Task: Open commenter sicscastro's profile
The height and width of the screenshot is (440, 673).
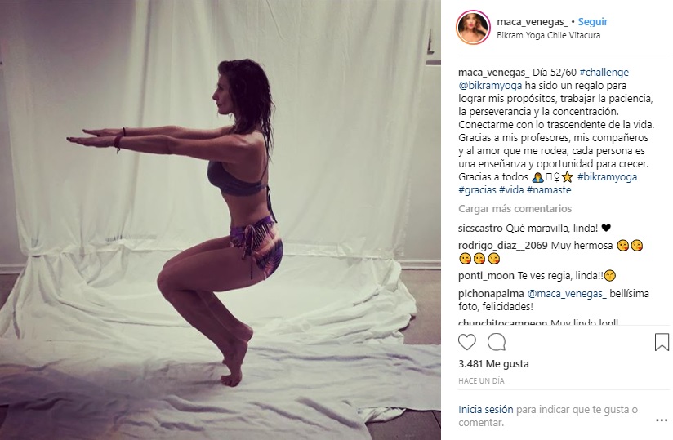Action: tap(480, 228)
